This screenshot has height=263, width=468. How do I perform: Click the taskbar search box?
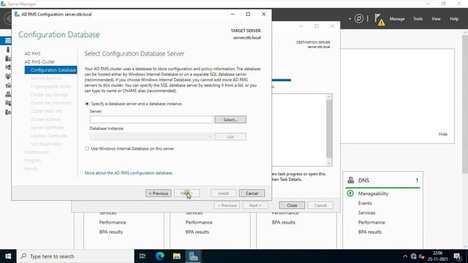click(75, 256)
